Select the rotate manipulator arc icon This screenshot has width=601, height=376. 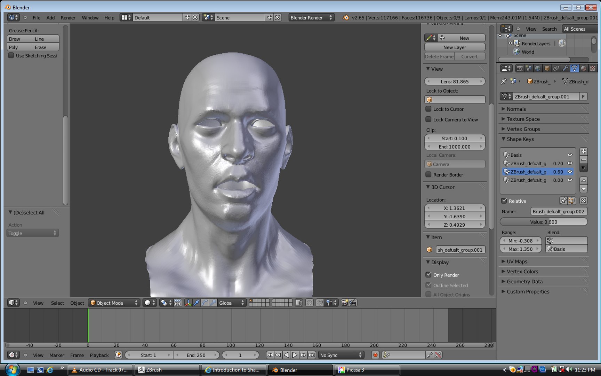205,303
